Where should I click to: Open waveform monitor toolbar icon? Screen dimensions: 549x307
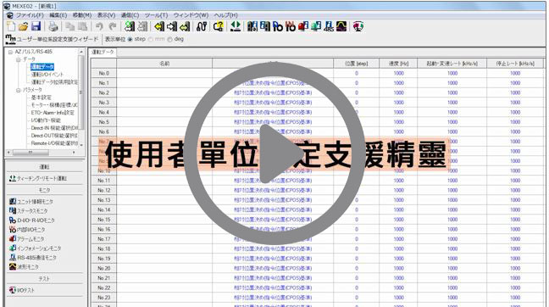point(341,26)
